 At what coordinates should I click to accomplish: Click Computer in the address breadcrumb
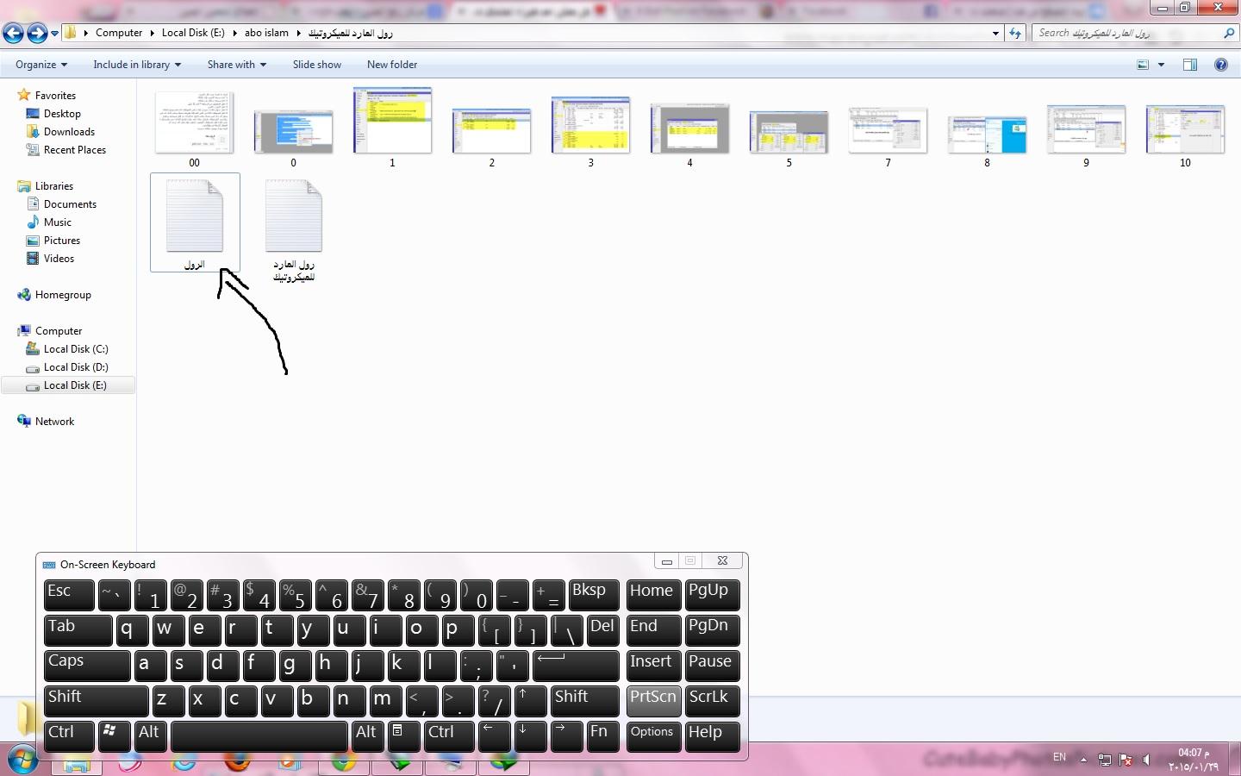(119, 33)
